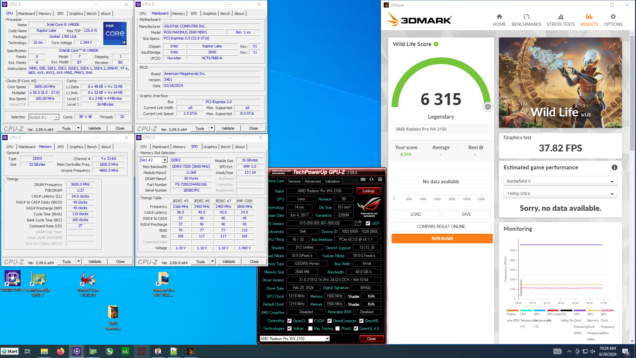Open About tab in CPU-Z SPD window
The height and width of the screenshot is (358, 636).
240,147
